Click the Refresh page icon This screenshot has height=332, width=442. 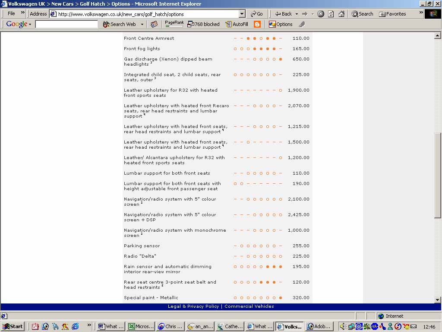point(331,14)
